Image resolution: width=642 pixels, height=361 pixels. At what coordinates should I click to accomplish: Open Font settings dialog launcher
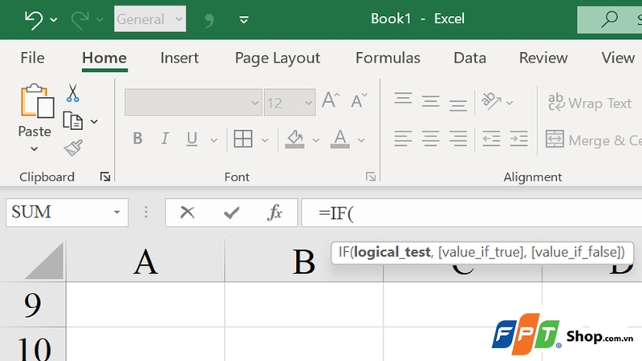coord(371,176)
